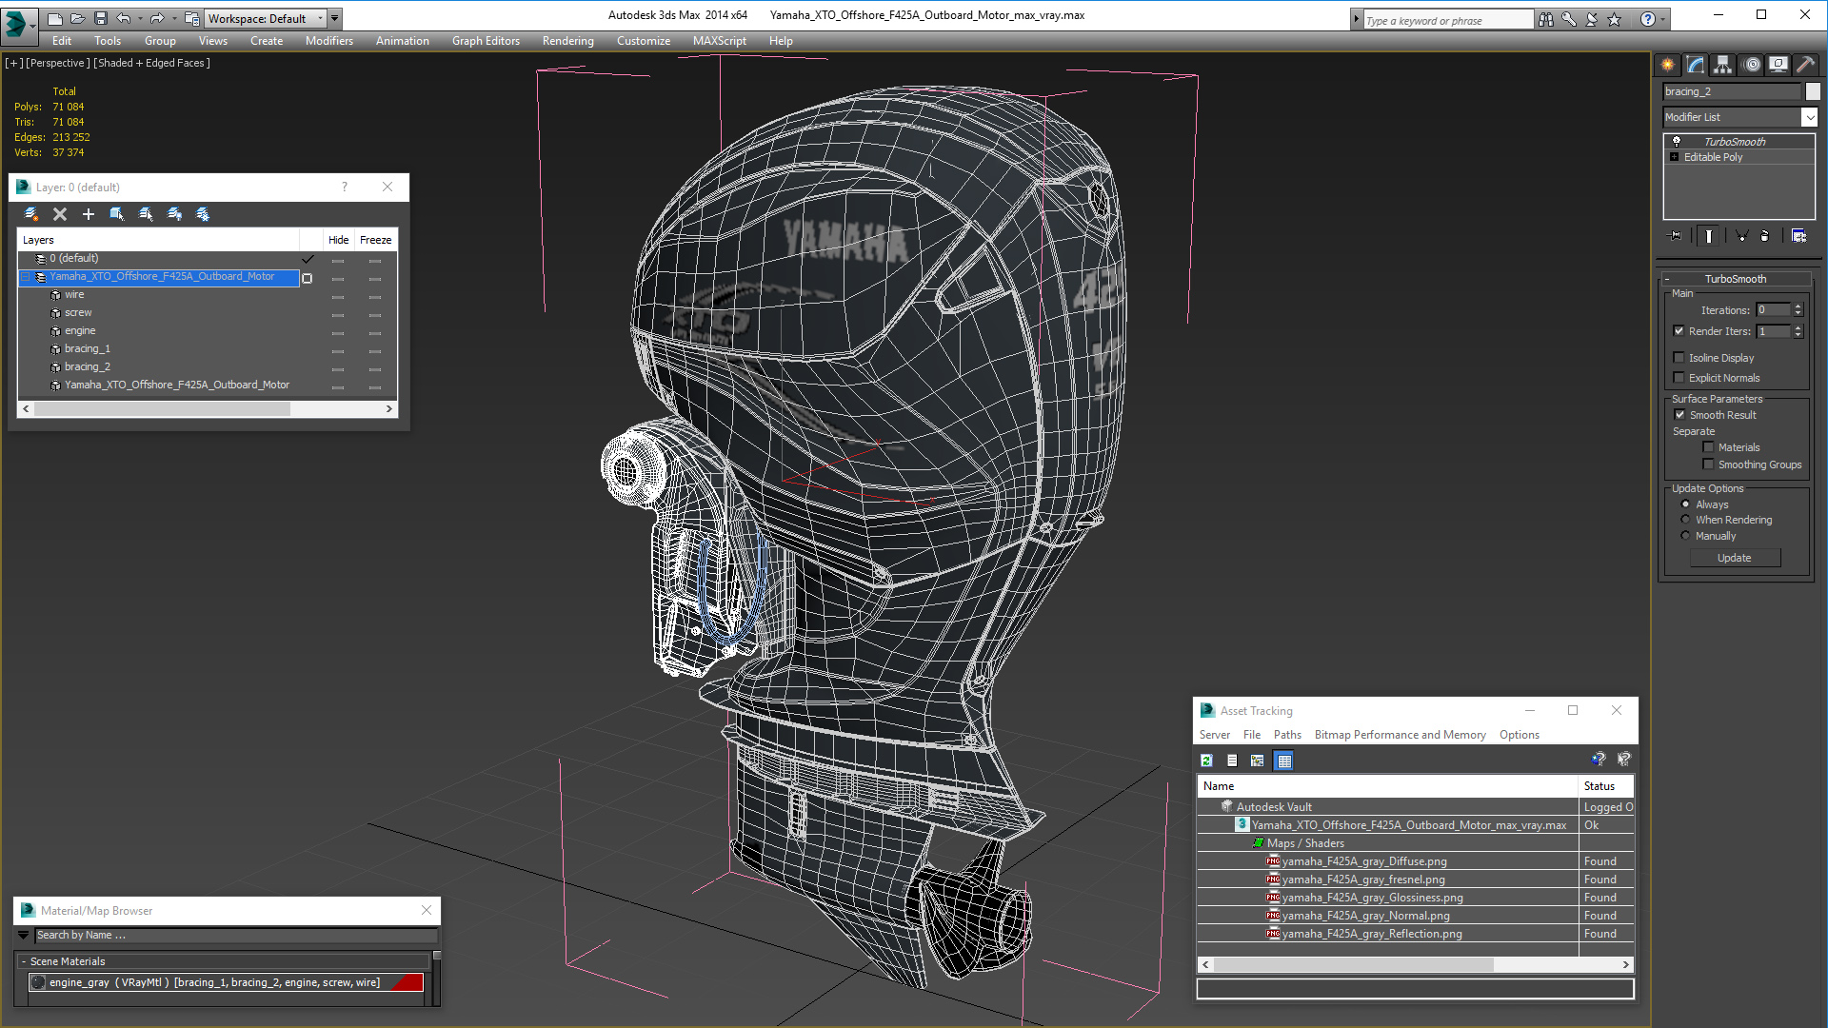This screenshot has width=1828, height=1028.
Task: Click Hide/Unhide All Layers icon
Action: click(174, 214)
